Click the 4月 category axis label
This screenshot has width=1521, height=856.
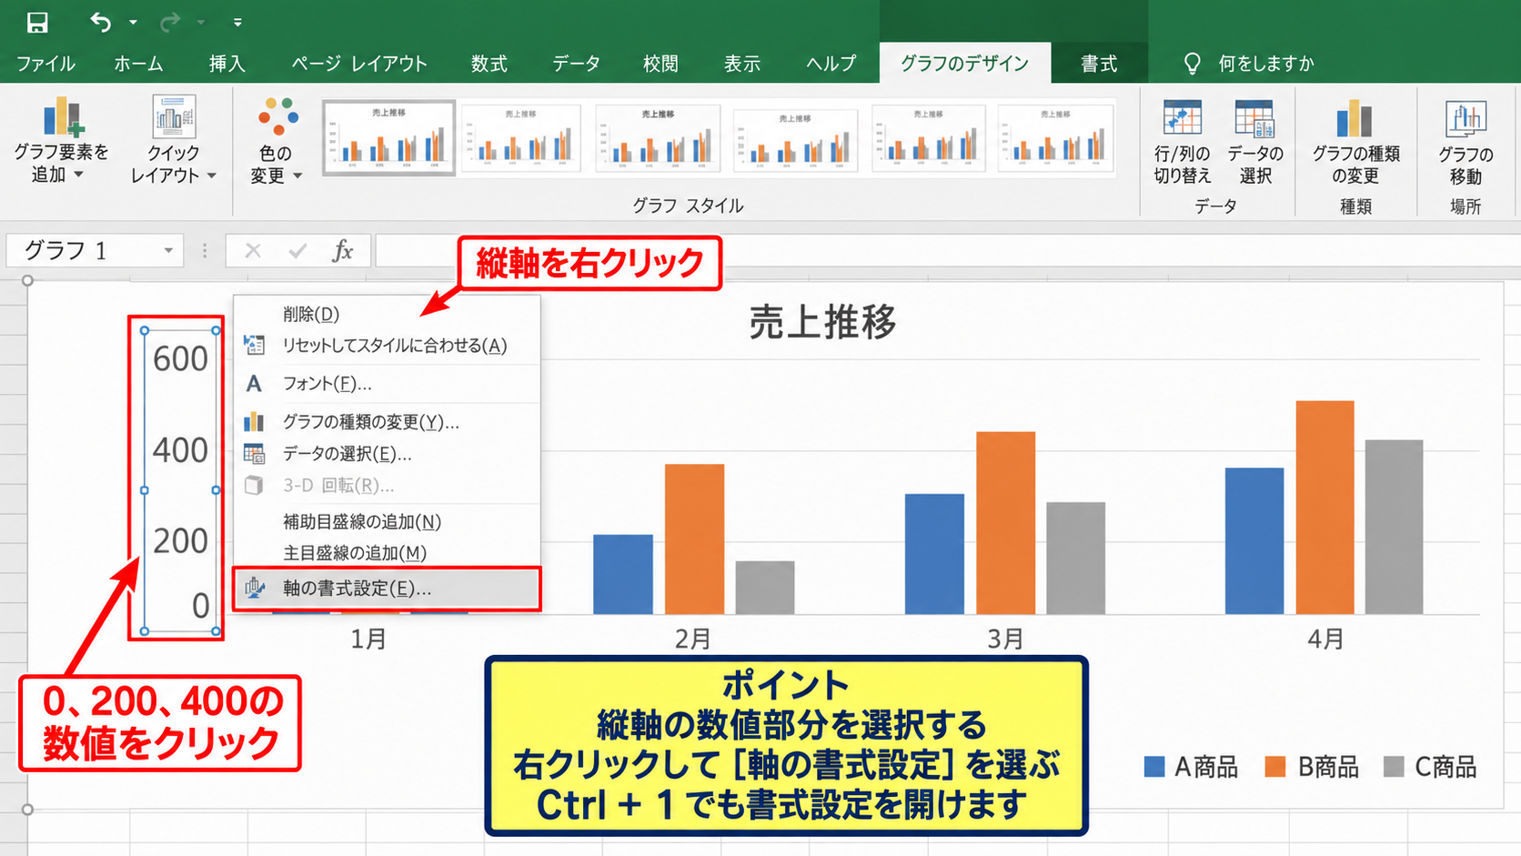1325,639
